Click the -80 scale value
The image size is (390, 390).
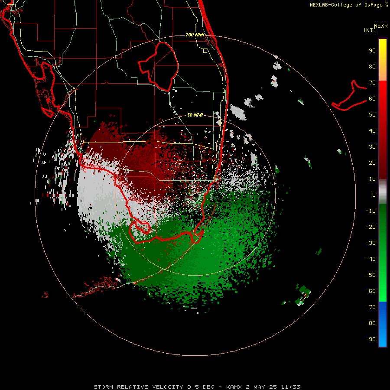coord(370,323)
